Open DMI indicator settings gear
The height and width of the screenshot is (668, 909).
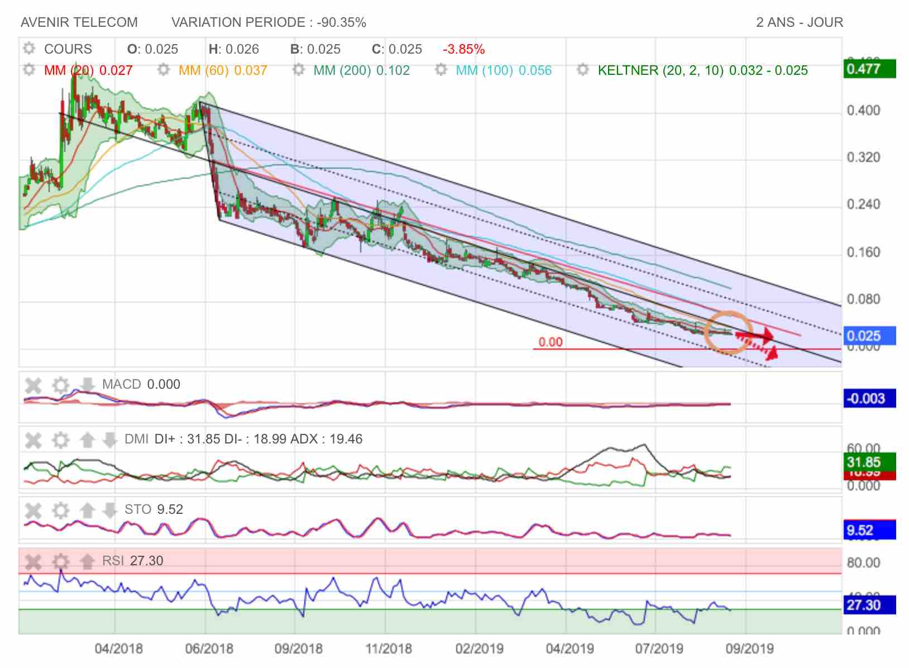(60, 440)
